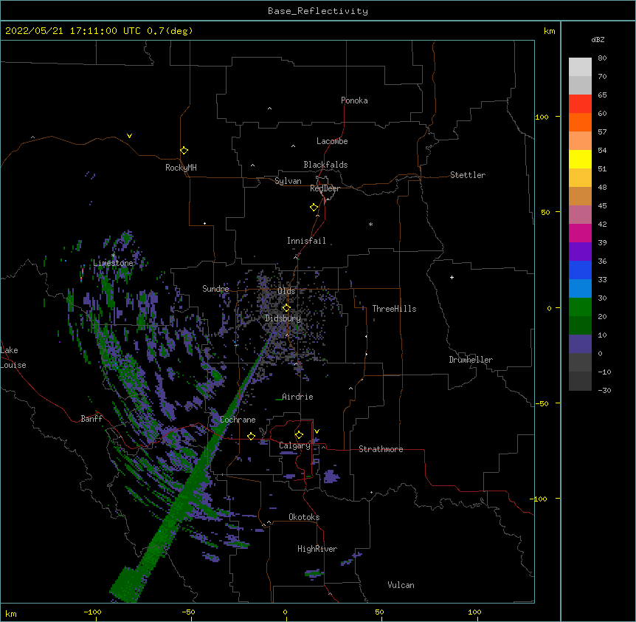Select the Olds label
The width and height of the screenshot is (636, 622).
(286, 291)
